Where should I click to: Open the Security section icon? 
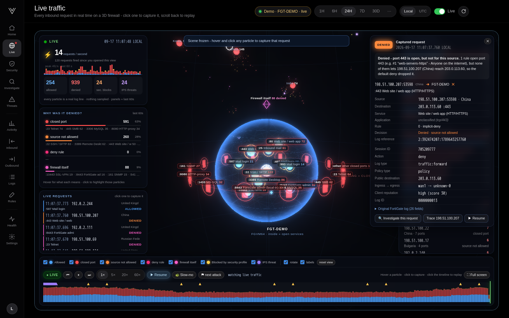tap(12, 66)
